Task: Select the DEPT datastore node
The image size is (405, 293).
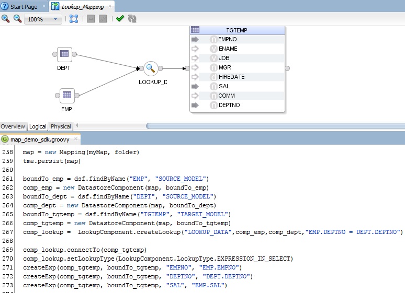Action: click(64, 54)
